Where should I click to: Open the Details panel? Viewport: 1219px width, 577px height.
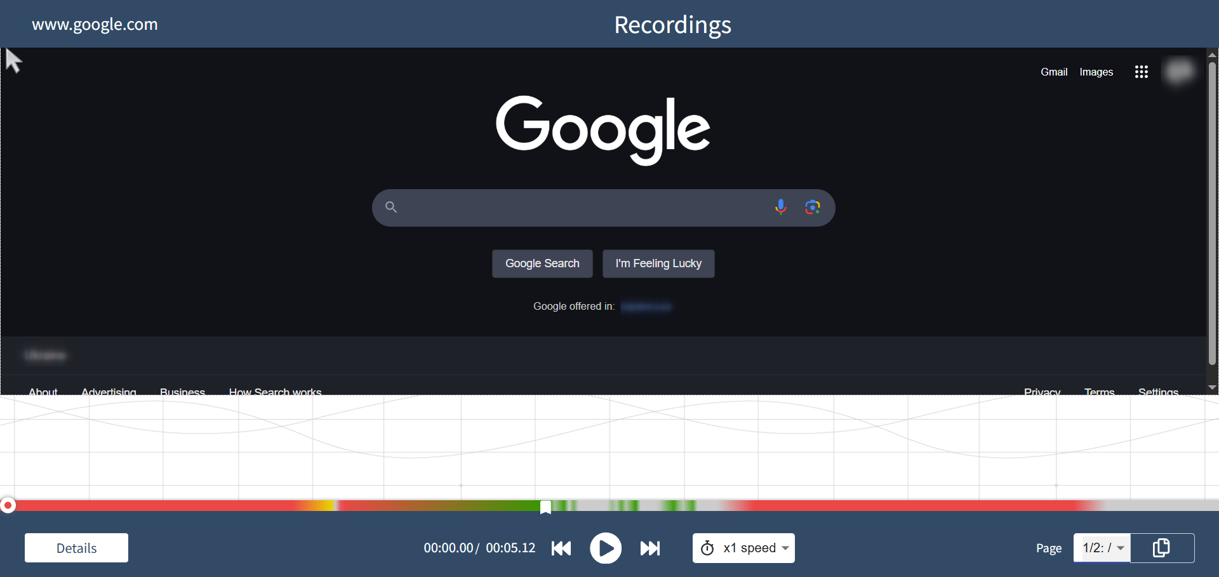click(76, 548)
